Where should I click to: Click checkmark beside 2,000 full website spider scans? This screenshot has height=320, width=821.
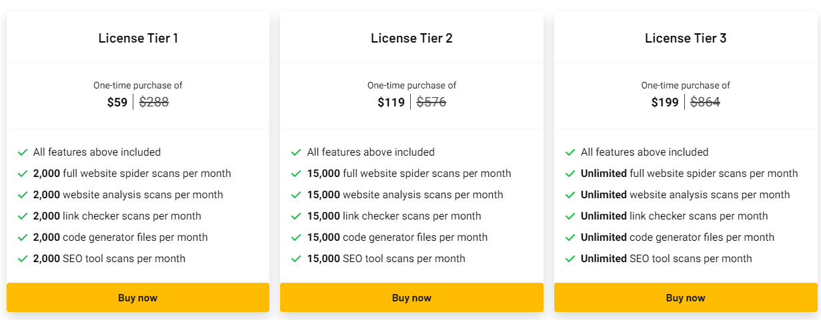(23, 174)
